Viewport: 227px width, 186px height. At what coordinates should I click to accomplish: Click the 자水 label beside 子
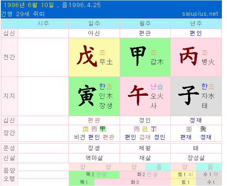pos(208,96)
